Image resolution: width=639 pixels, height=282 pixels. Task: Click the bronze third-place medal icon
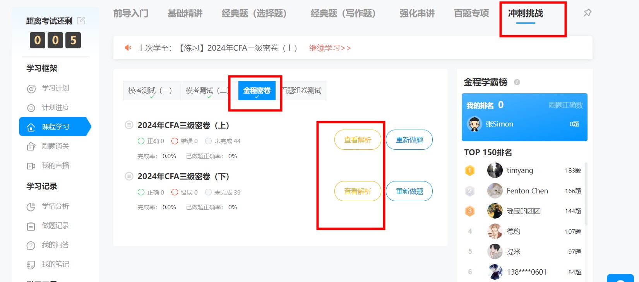click(470, 211)
